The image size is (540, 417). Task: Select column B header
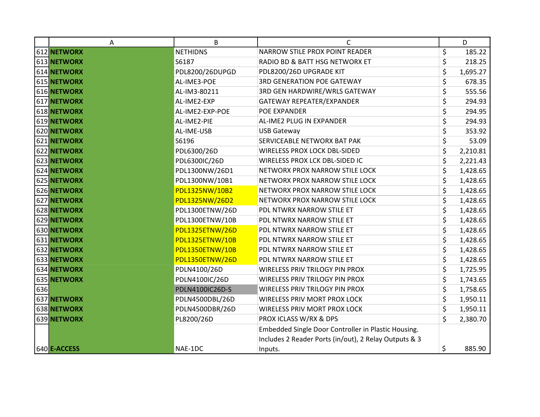(x=216, y=43)
